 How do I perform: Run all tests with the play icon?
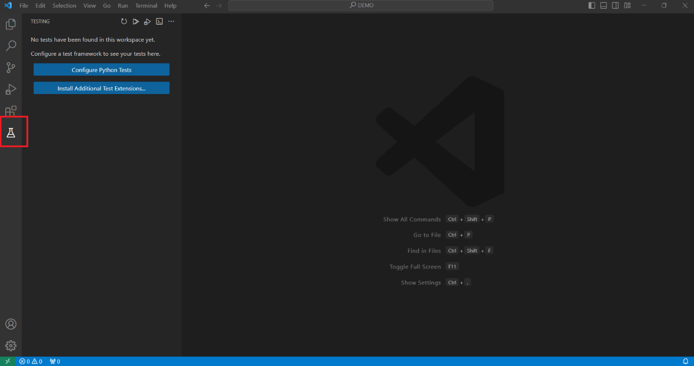point(135,21)
